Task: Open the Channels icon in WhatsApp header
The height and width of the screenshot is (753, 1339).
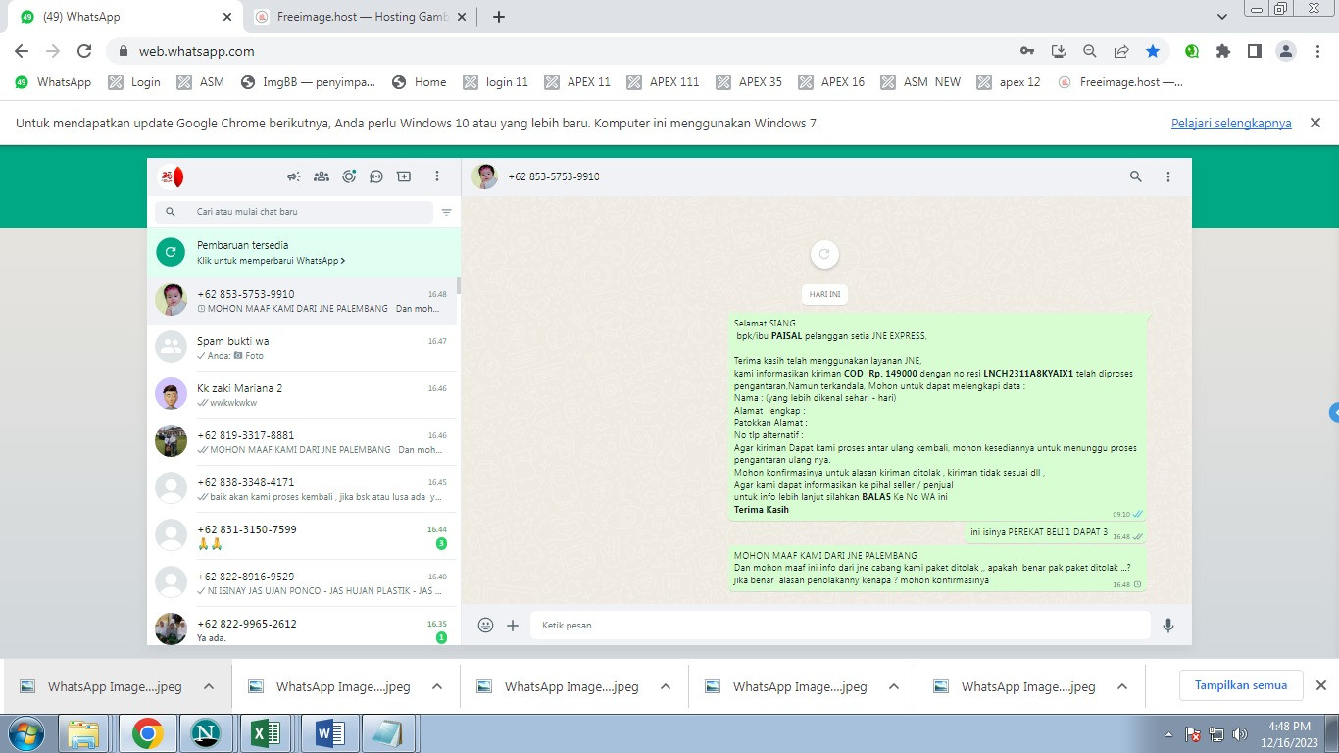Action: [x=375, y=176]
